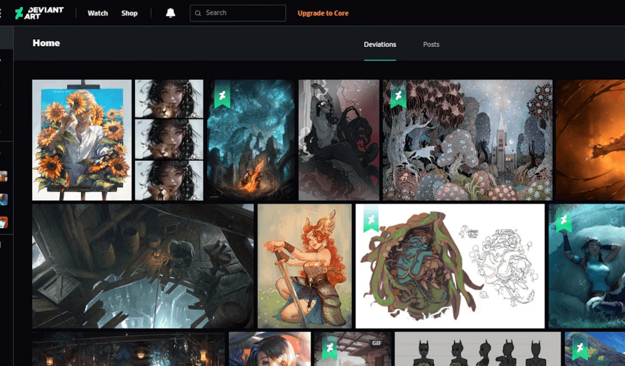This screenshot has width=625, height=366.
Task: Click the green badge on the blue forest campfire artwork
Action: click(222, 94)
